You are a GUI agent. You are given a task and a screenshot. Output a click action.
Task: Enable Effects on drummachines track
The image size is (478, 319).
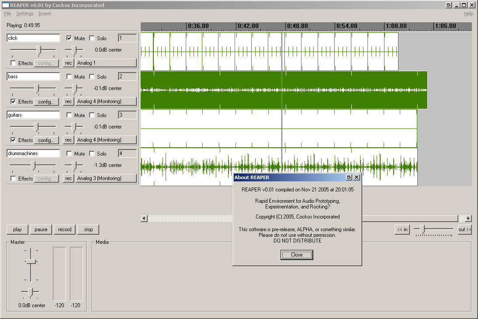13,178
